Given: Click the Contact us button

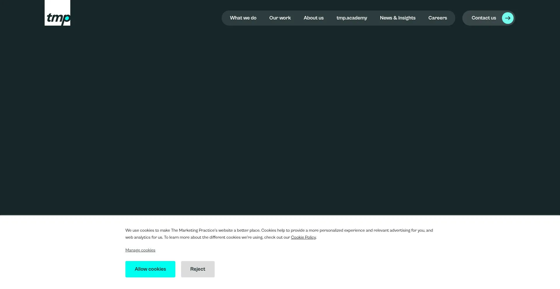Looking at the screenshot, I should 484,18.
